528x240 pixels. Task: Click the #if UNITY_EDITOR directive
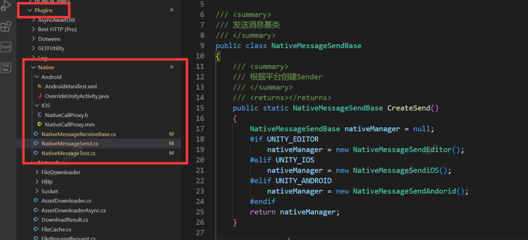point(284,139)
